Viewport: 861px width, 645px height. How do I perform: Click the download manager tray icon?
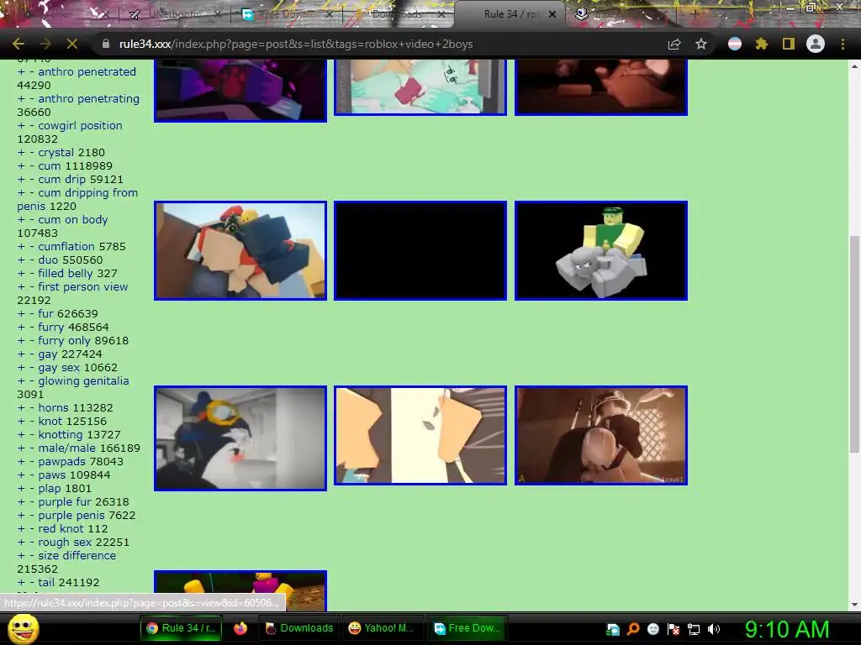point(613,629)
